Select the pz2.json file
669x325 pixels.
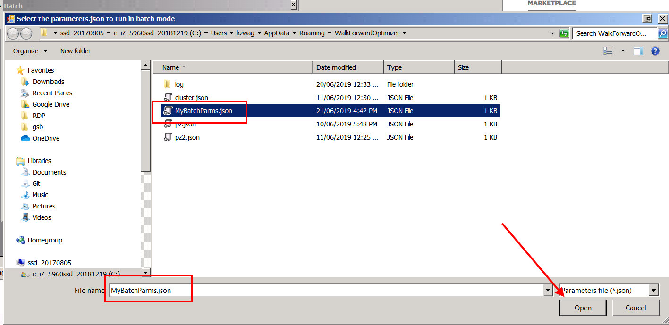(x=187, y=137)
